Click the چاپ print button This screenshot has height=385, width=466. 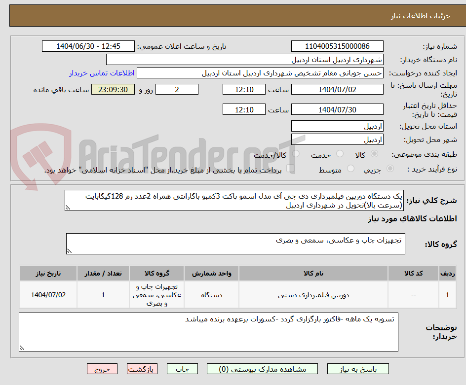click(182, 369)
